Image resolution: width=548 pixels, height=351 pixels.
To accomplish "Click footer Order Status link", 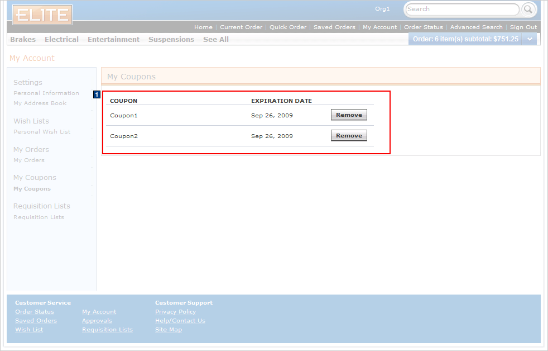I will (35, 311).
